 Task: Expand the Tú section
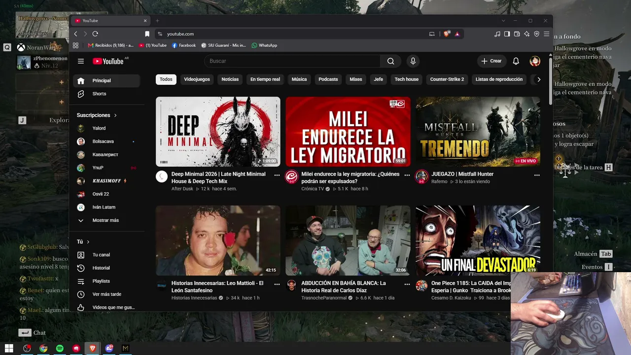tap(83, 242)
